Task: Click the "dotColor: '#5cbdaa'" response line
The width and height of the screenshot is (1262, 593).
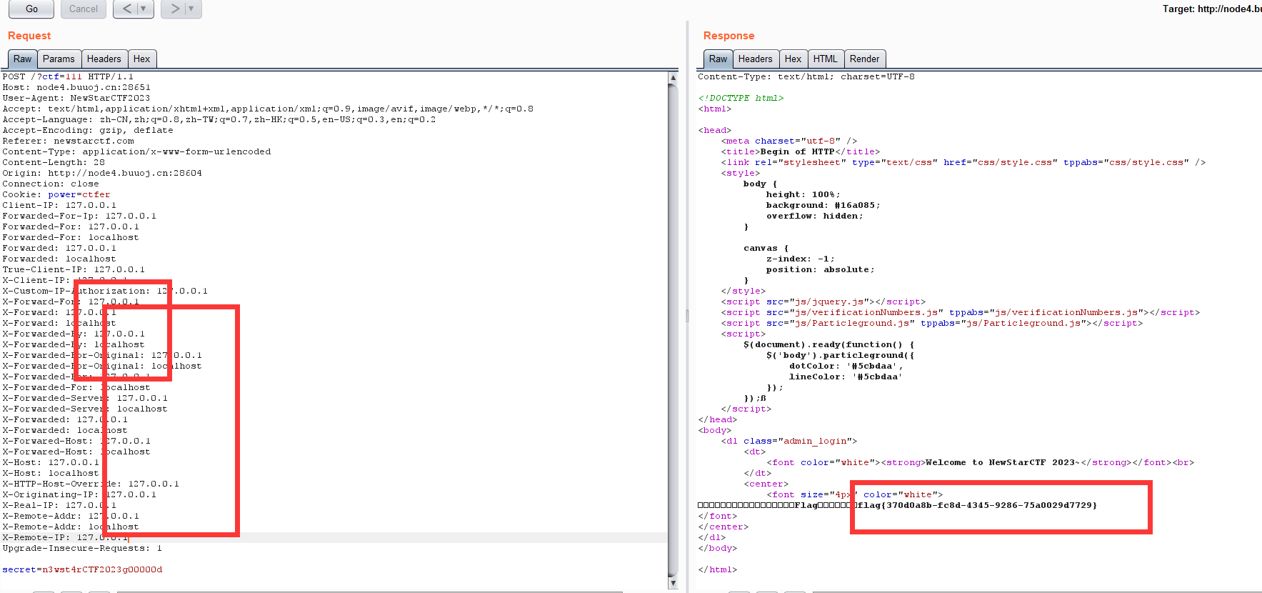Action: pyautogui.click(x=846, y=366)
